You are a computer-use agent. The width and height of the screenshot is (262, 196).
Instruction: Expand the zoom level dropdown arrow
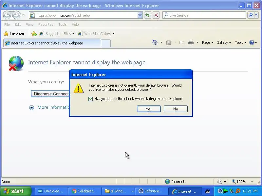(x=252, y=182)
